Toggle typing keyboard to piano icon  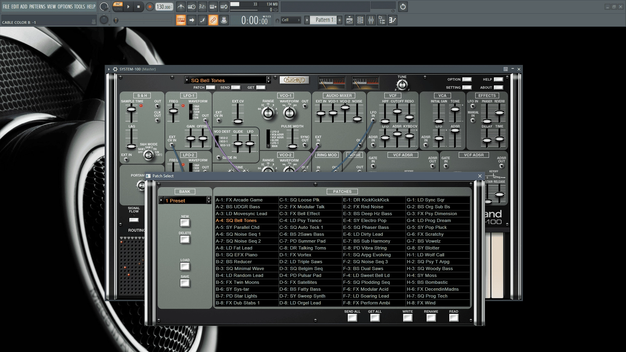(x=181, y=20)
